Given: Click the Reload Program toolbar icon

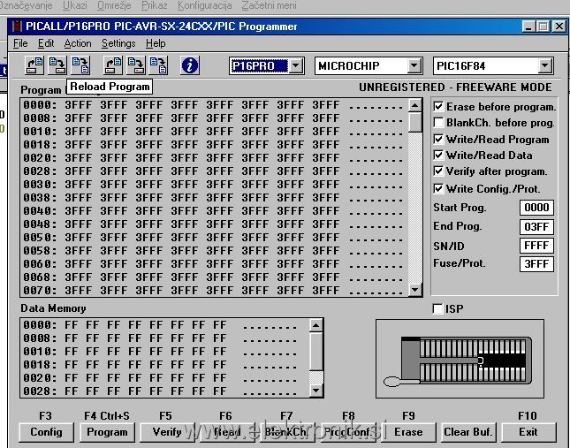Looking at the screenshot, I should pos(80,65).
